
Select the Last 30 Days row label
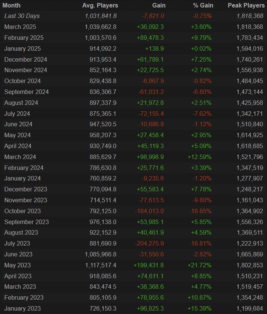point(22,16)
